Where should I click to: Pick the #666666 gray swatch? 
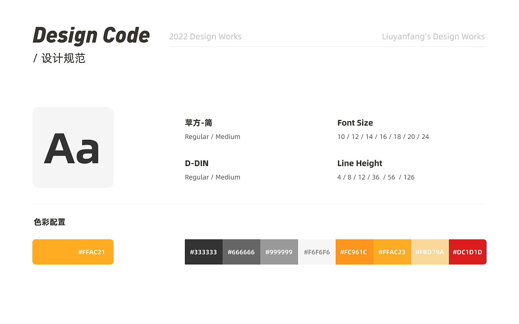click(x=241, y=252)
